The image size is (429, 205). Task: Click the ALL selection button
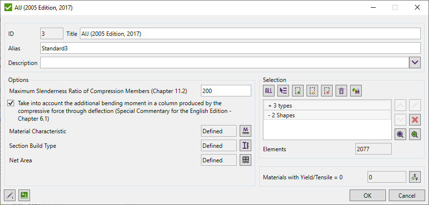click(269, 91)
